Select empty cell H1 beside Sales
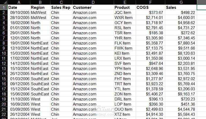 point(201,7)
